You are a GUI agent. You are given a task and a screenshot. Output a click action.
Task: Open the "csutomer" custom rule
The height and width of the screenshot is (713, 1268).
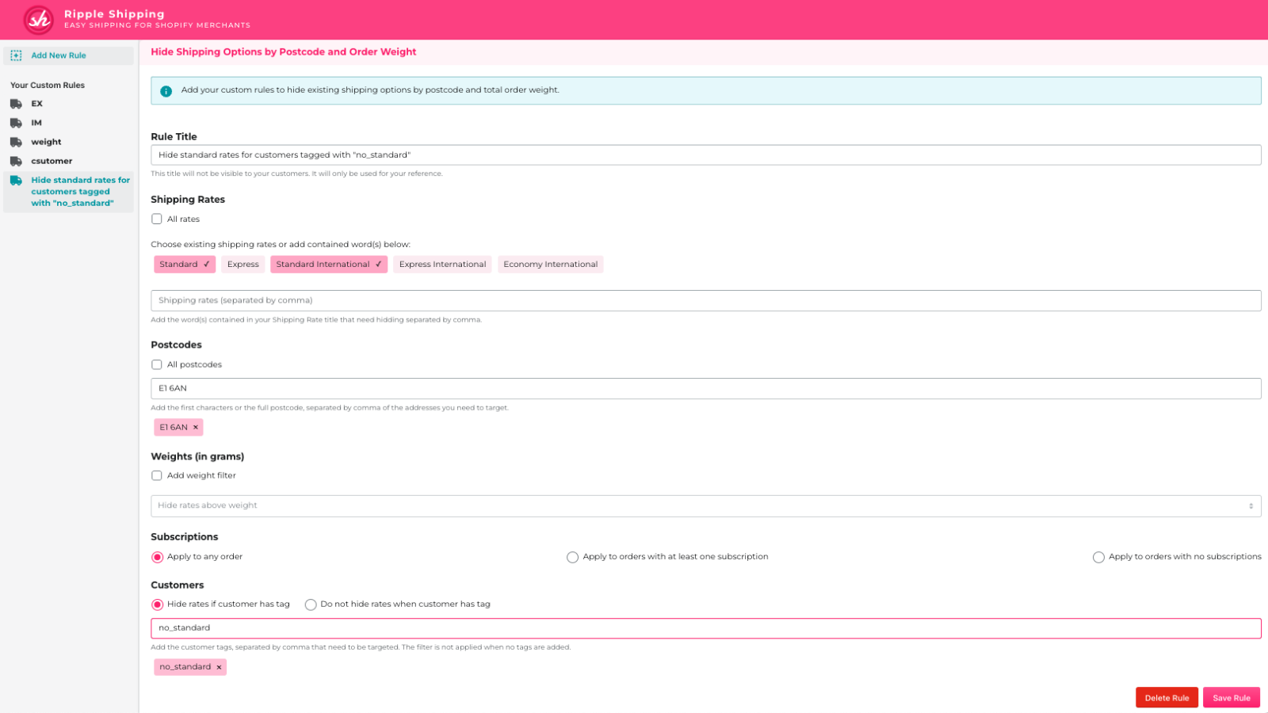[x=51, y=160]
